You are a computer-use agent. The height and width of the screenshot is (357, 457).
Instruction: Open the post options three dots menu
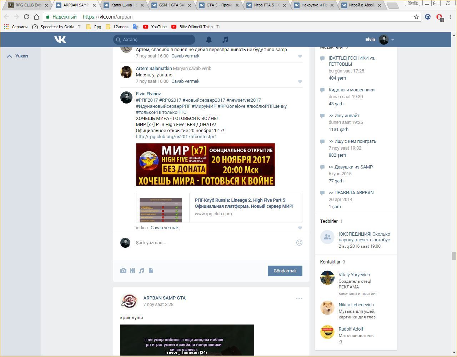pos(299,298)
